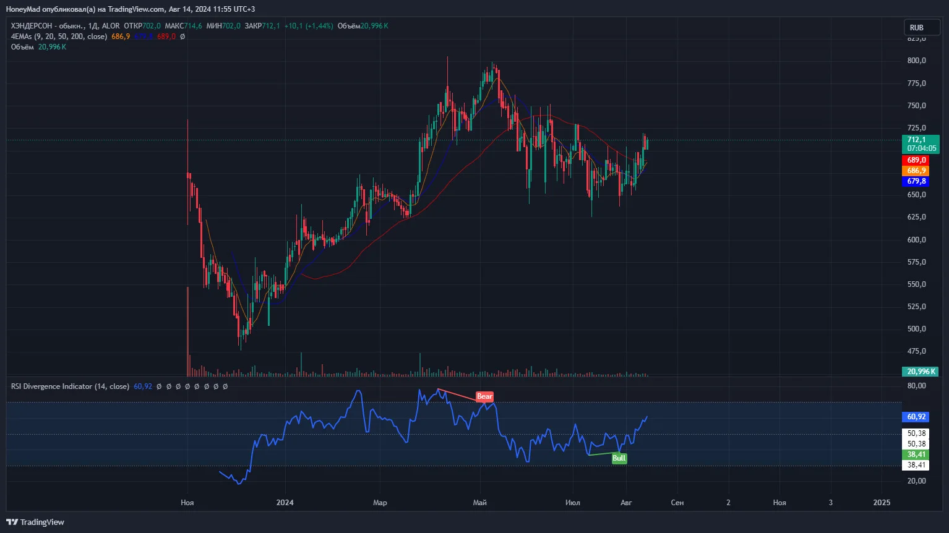Click the green 712,1 current price label
Viewport: 949px width, 533px height.
click(921, 144)
